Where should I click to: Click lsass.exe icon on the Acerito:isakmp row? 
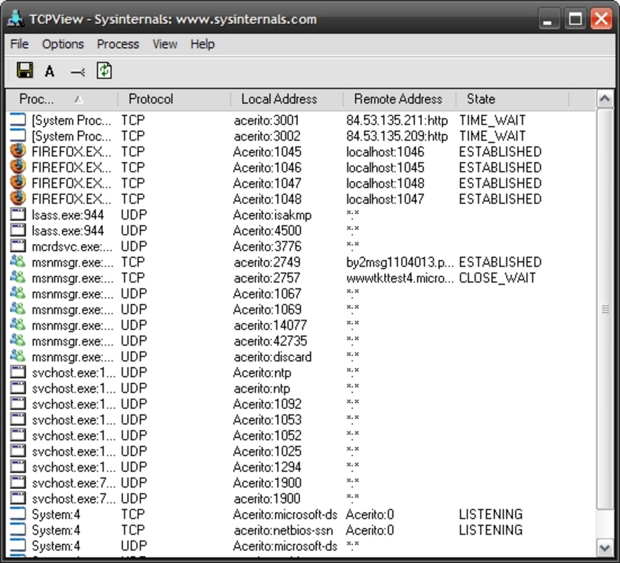(18, 215)
